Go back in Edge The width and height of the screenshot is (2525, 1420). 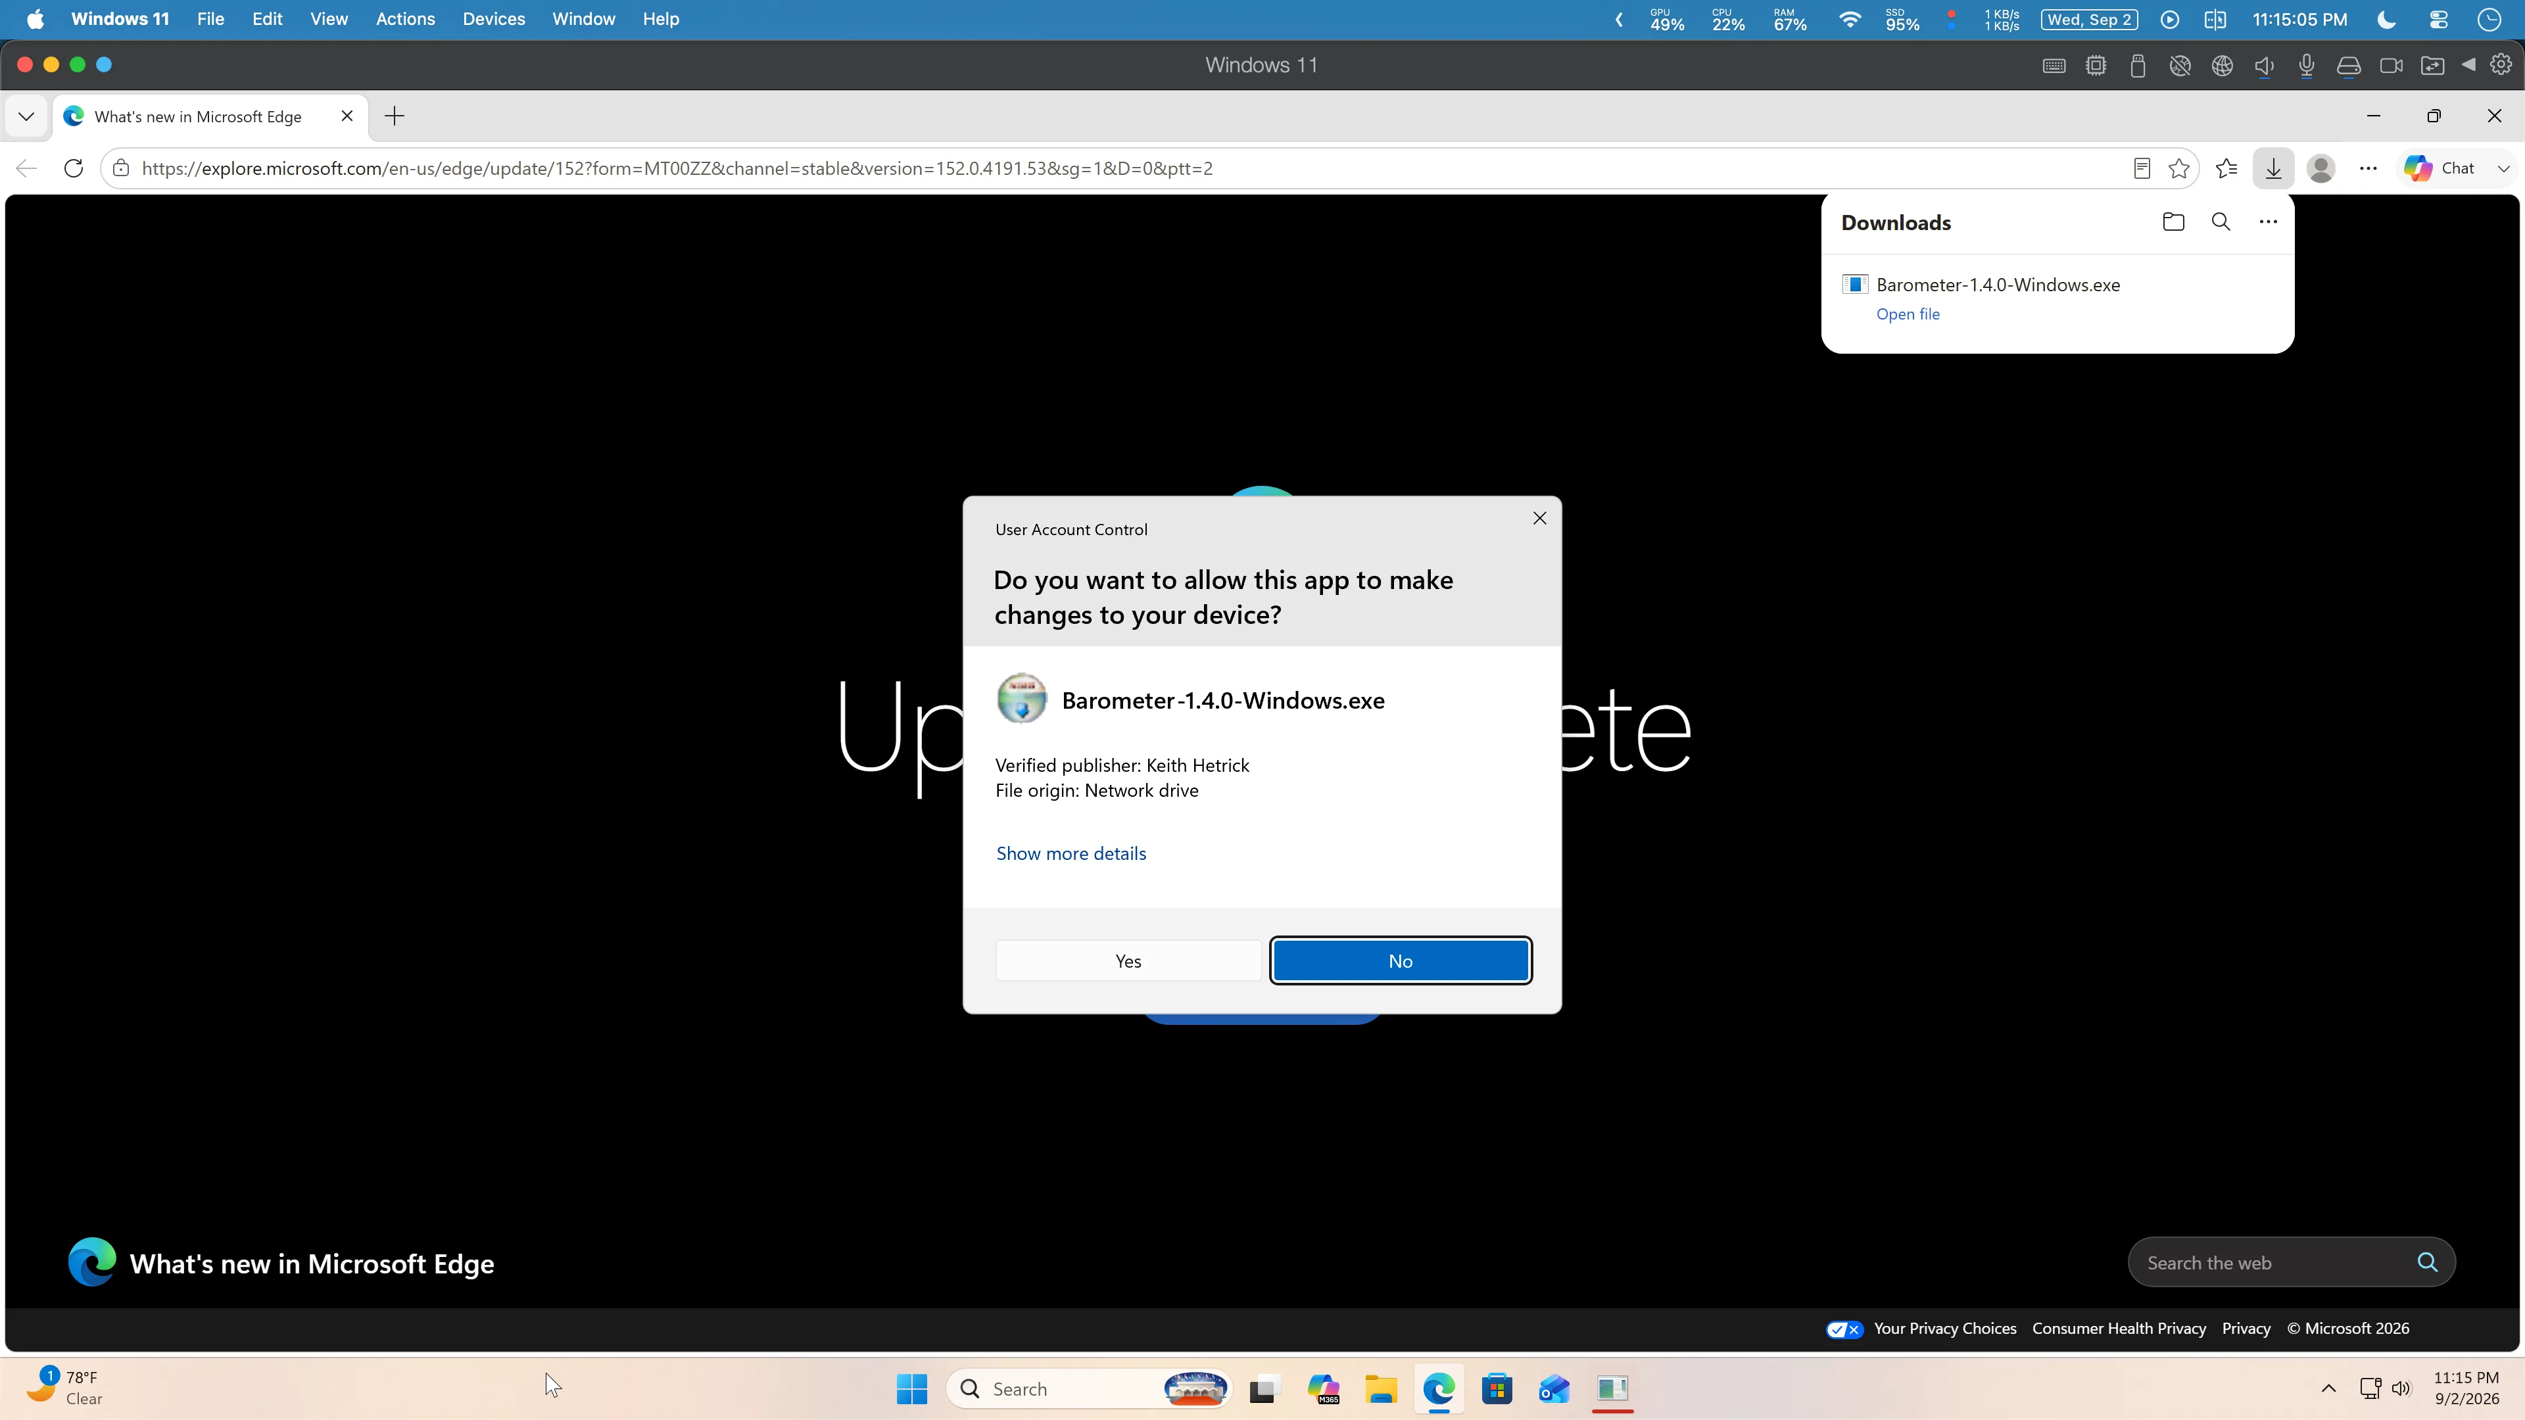click(26, 168)
